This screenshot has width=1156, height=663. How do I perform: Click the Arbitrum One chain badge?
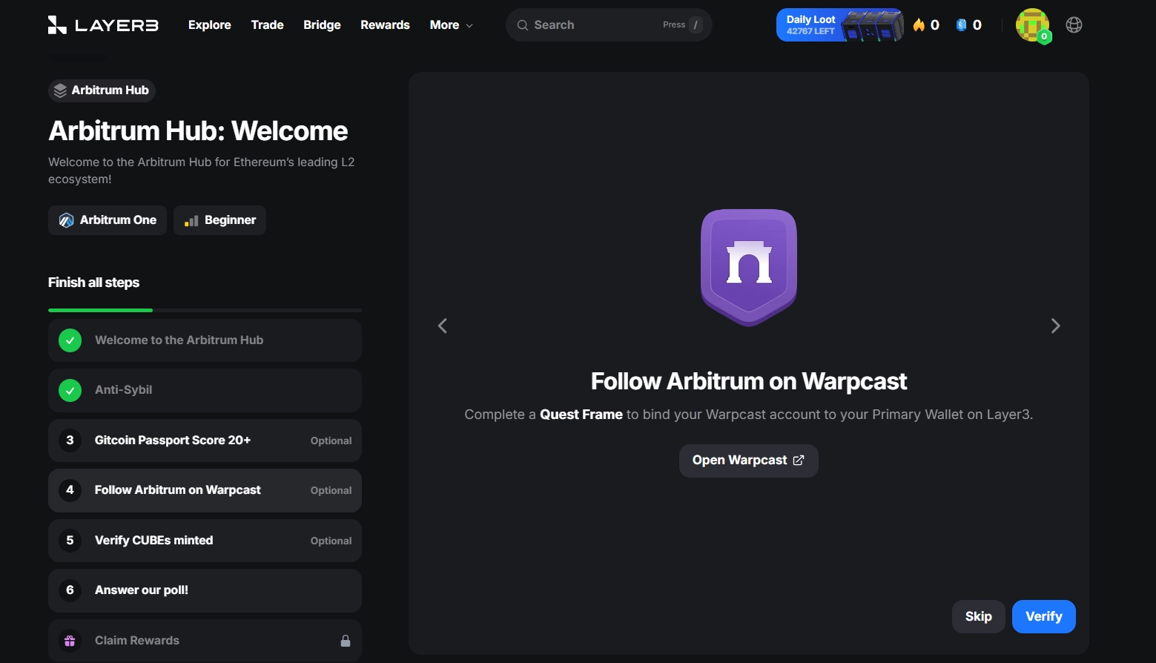point(108,220)
